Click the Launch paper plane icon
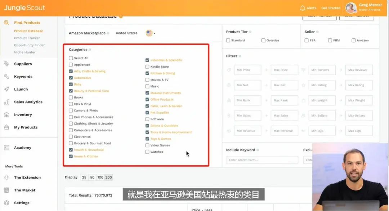Screen dimensions: 389x211 click(6, 89)
